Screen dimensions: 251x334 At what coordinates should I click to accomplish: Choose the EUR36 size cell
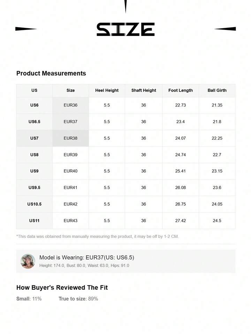tap(70, 105)
